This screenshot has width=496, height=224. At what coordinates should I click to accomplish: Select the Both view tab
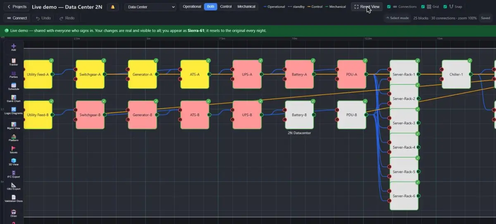click(211, 7)
